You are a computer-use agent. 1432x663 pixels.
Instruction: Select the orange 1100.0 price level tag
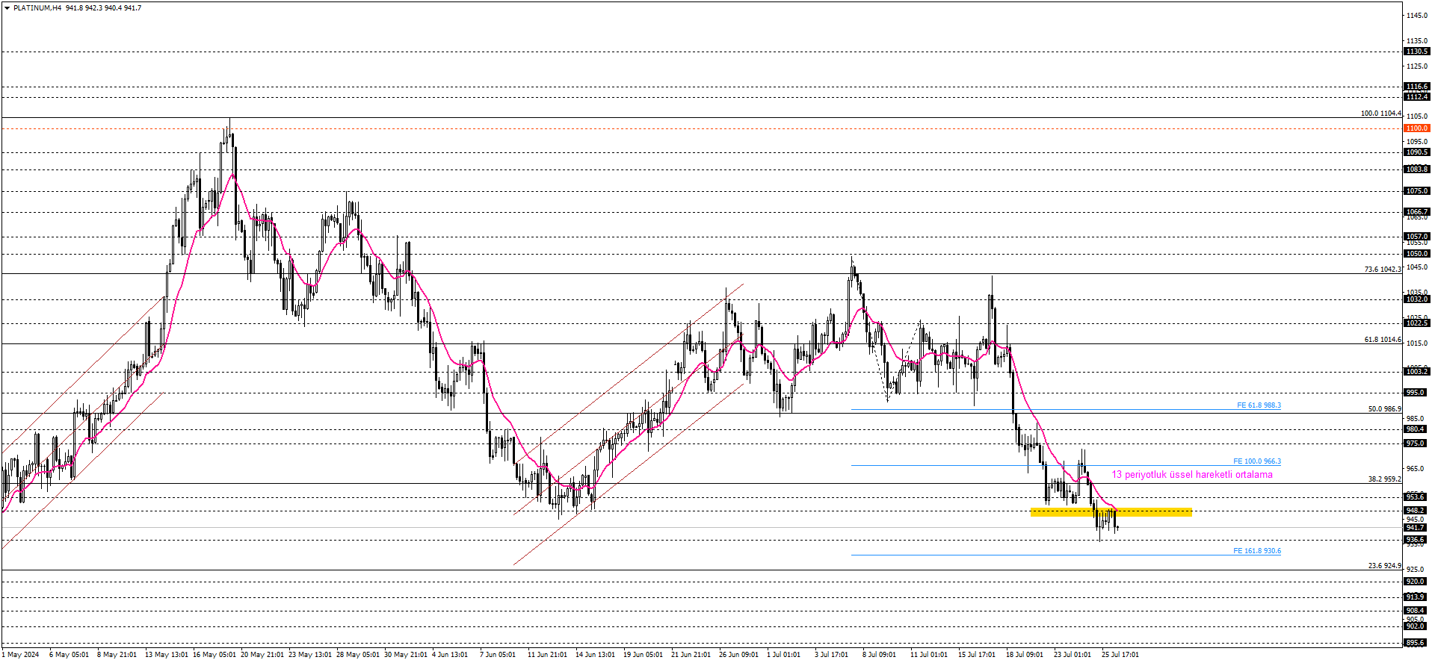[x=1417, y=128]
